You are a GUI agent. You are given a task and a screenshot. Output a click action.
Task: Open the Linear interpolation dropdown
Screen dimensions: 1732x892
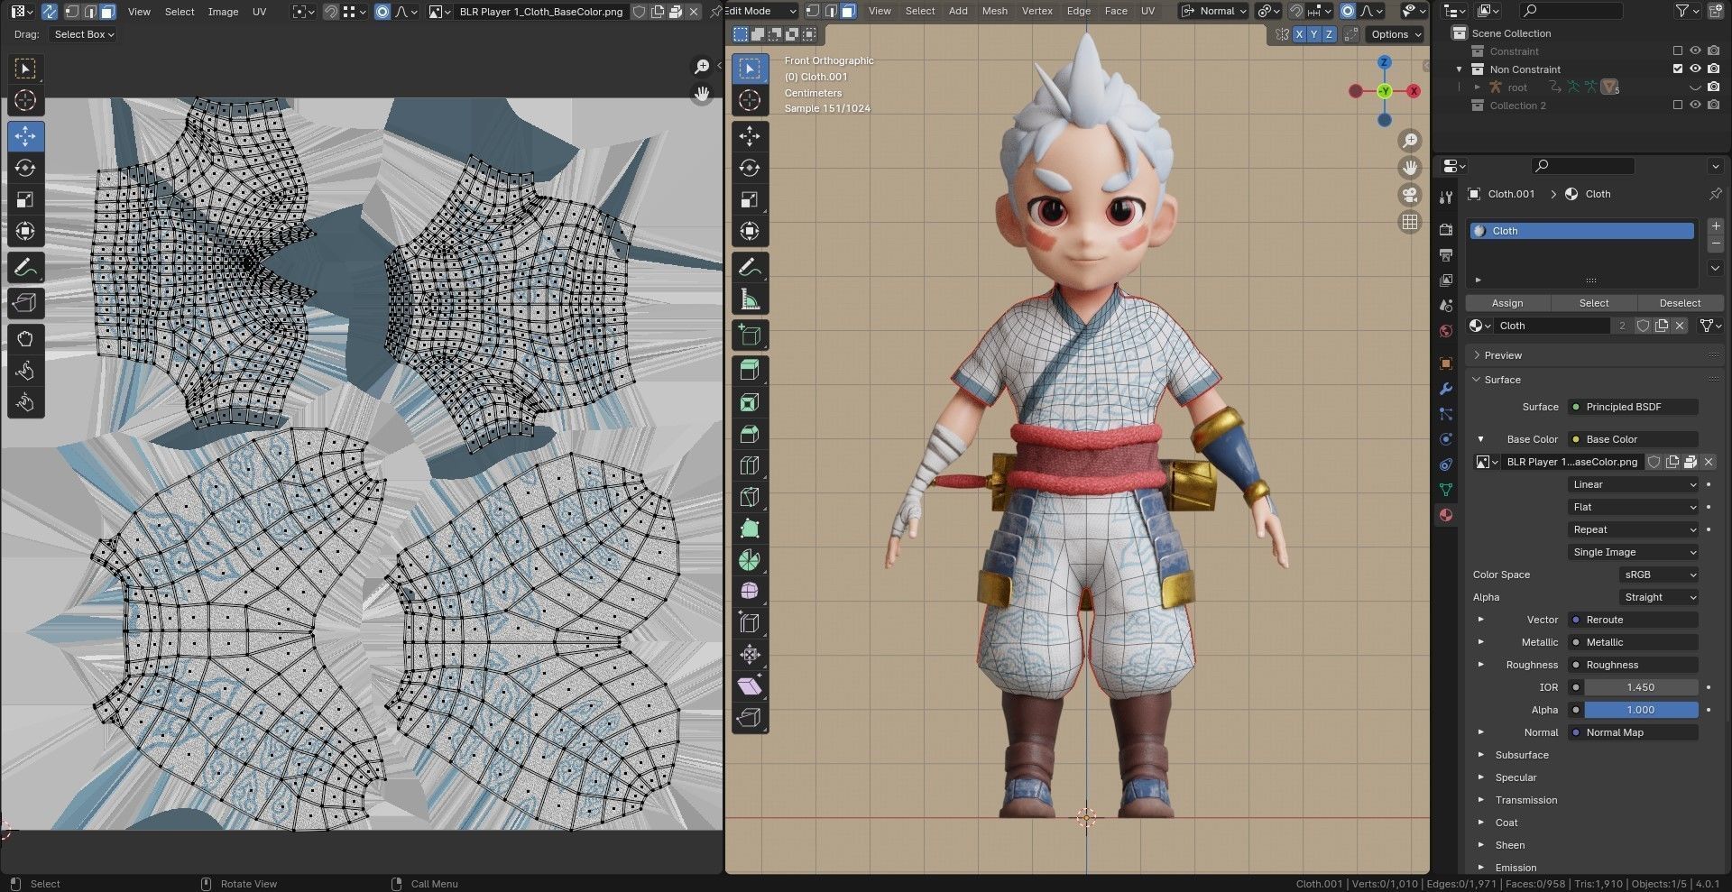click(x=1634, y=484)
